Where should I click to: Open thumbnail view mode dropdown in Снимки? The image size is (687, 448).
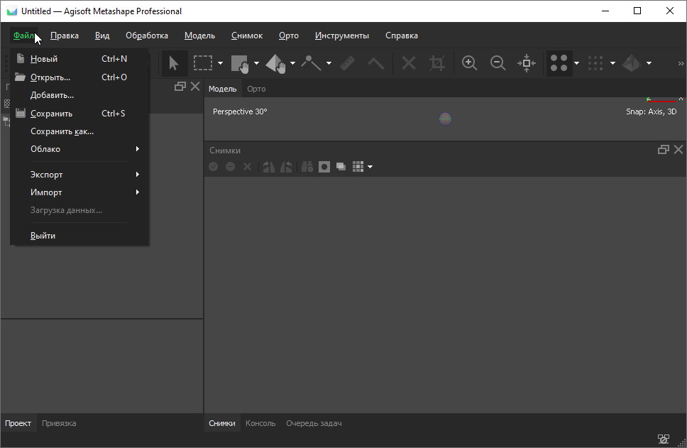click(x=370, y=167)
